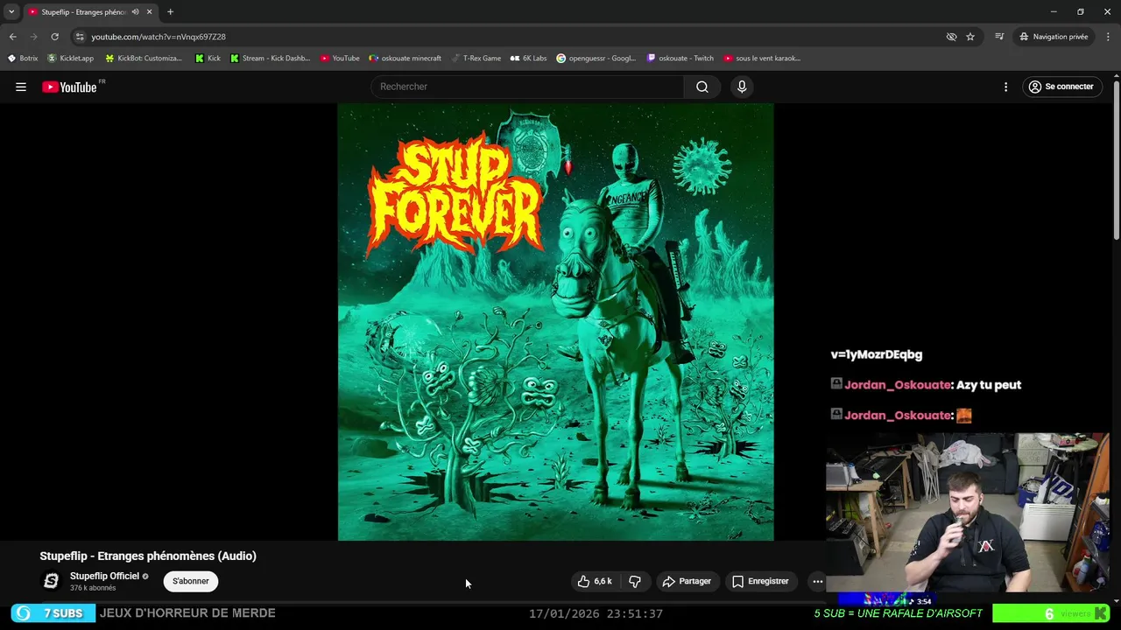Open openguessr - Googl... bookmark

tap(596, 59)
